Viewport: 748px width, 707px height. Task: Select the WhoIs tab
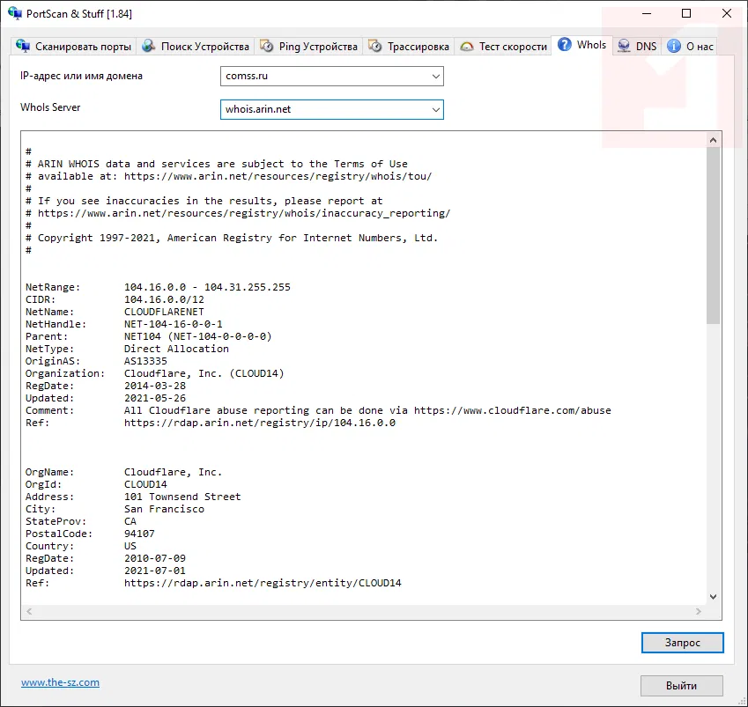point(582,45)
